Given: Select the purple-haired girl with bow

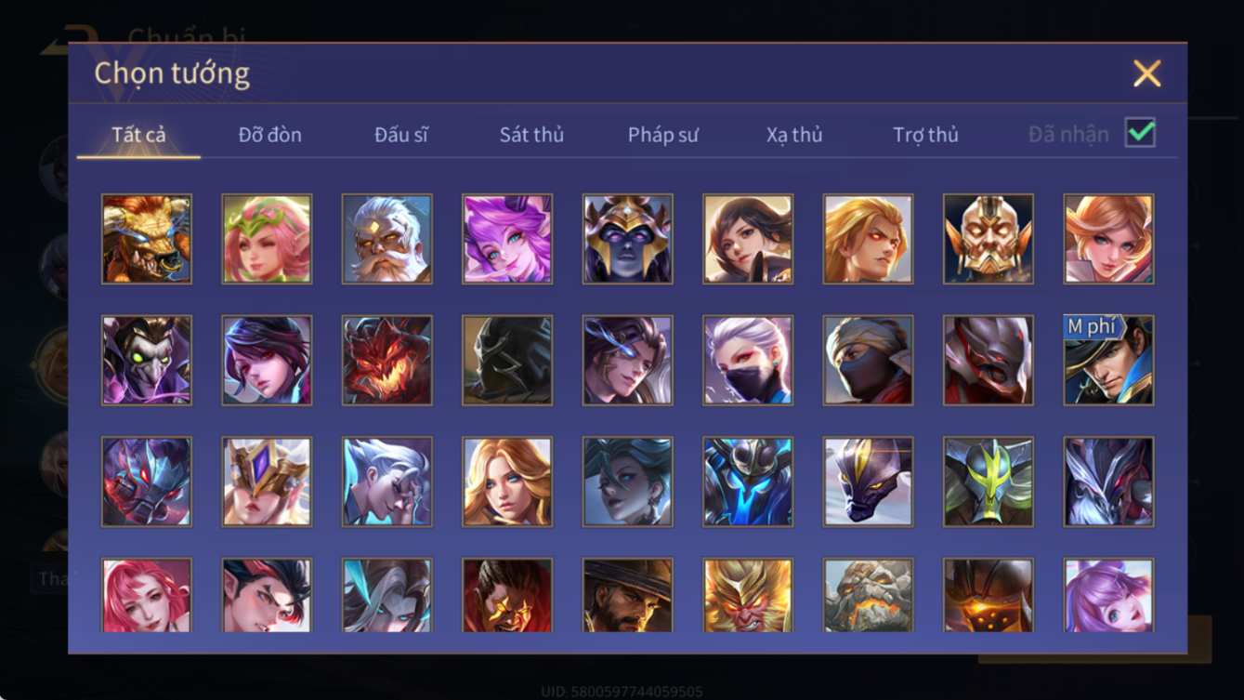Looking at the screenshot, I should (507, 239).
